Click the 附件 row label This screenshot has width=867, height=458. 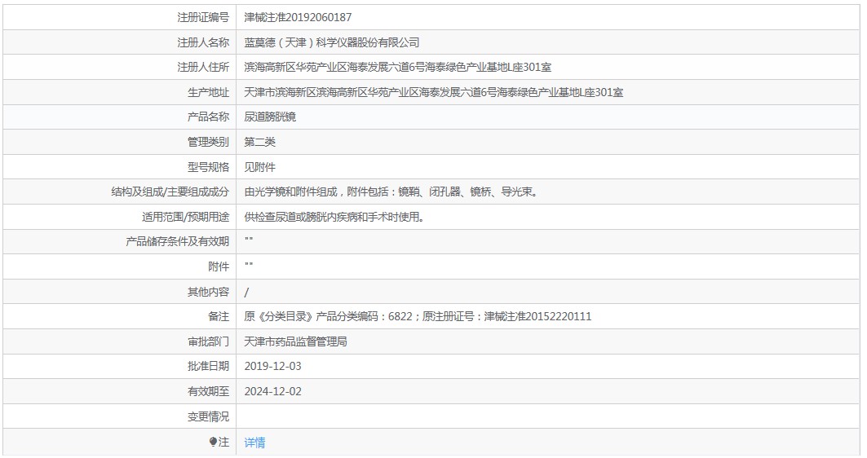[x=219, y=266]
